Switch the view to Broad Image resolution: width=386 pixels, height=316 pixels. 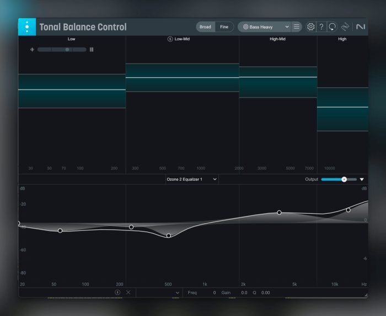click(205, 27)
